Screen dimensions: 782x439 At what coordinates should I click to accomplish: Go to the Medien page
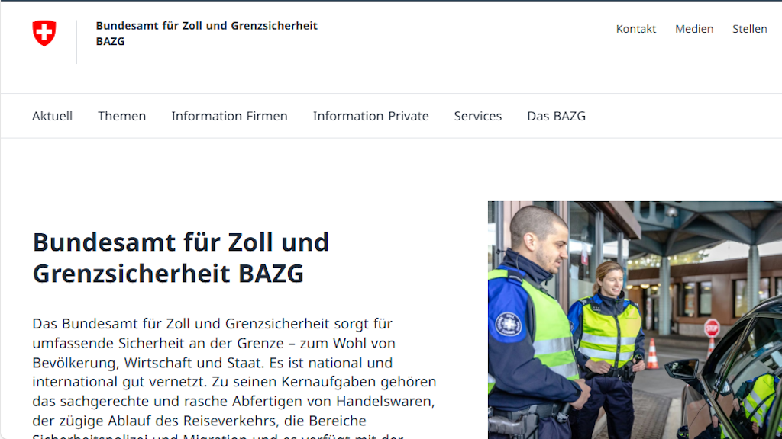tap(693, 29)
